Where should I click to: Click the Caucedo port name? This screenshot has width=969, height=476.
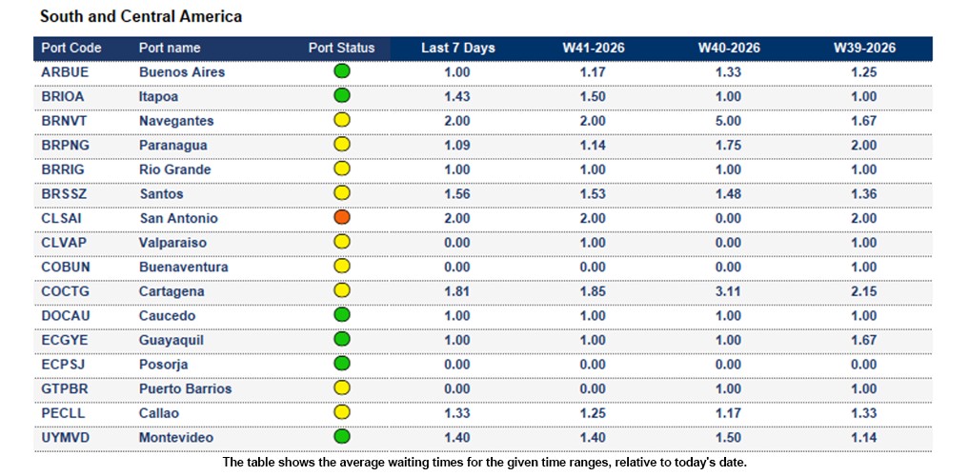point(167,316)
